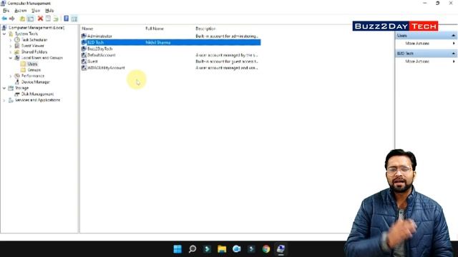Select the Buzz2DayTech user name
Screen dimensions: 458x257
coord(100,49)
